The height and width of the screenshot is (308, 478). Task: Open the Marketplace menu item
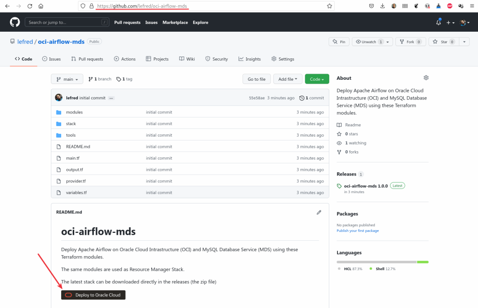(175, 22)
